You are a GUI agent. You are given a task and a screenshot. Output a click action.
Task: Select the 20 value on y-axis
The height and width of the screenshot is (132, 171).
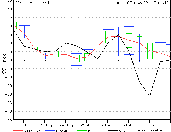point(10,26)
